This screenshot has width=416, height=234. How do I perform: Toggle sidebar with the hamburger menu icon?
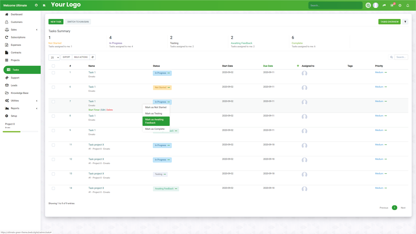pos(44,5)
